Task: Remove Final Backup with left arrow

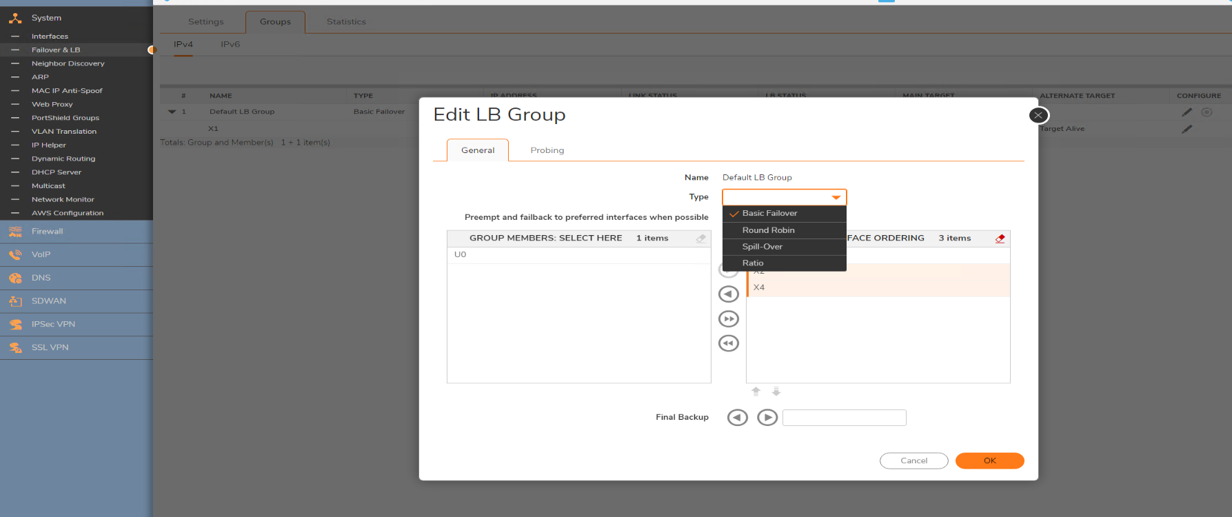Action: click(738, 418)
